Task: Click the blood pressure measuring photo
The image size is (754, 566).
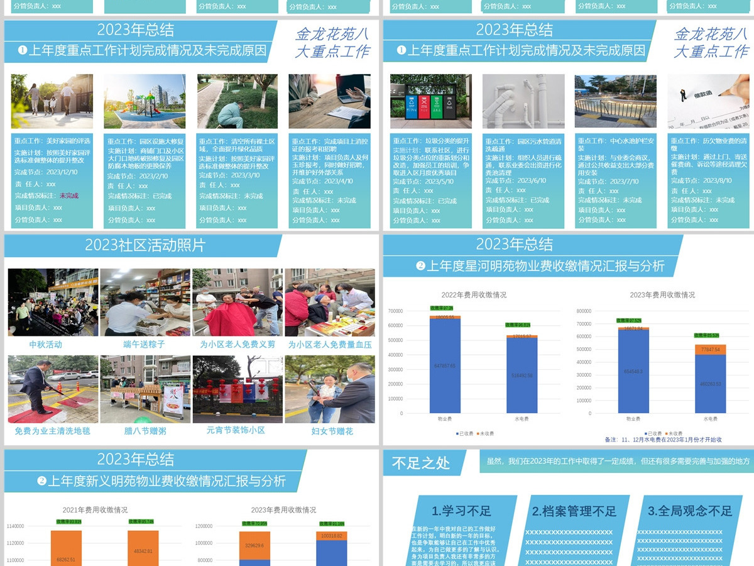Action: pyautogui.click(x=330, y=302)
